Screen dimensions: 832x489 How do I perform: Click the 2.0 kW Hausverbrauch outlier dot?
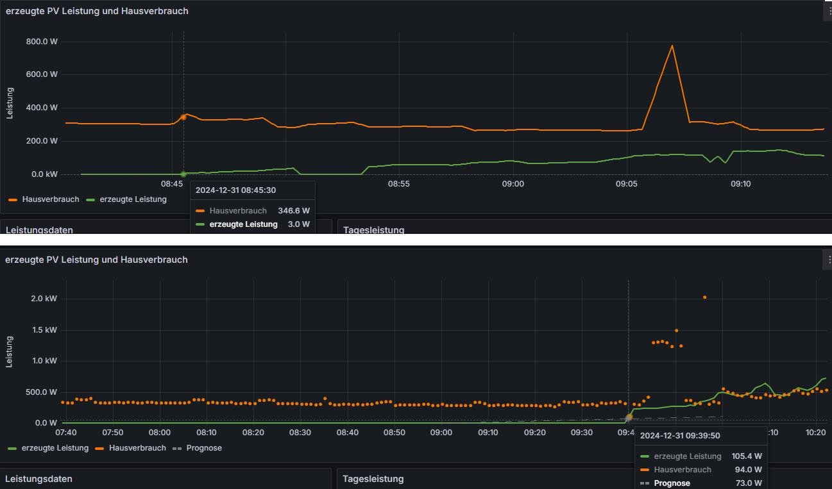(x=704, y=297)
